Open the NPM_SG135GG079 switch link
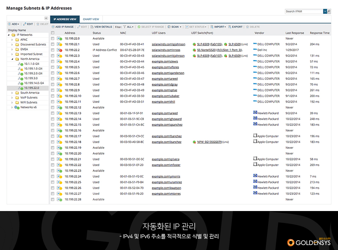Screen dimensions: 338x250 pyautogui.click(x=209, y=142)
